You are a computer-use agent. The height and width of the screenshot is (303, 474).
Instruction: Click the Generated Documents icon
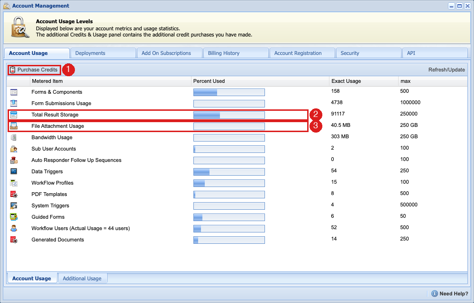tap(14, 240)
